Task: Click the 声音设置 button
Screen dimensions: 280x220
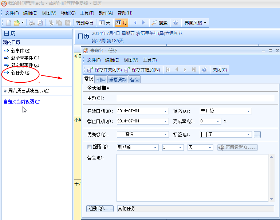Action: click(x=237, y=148)
